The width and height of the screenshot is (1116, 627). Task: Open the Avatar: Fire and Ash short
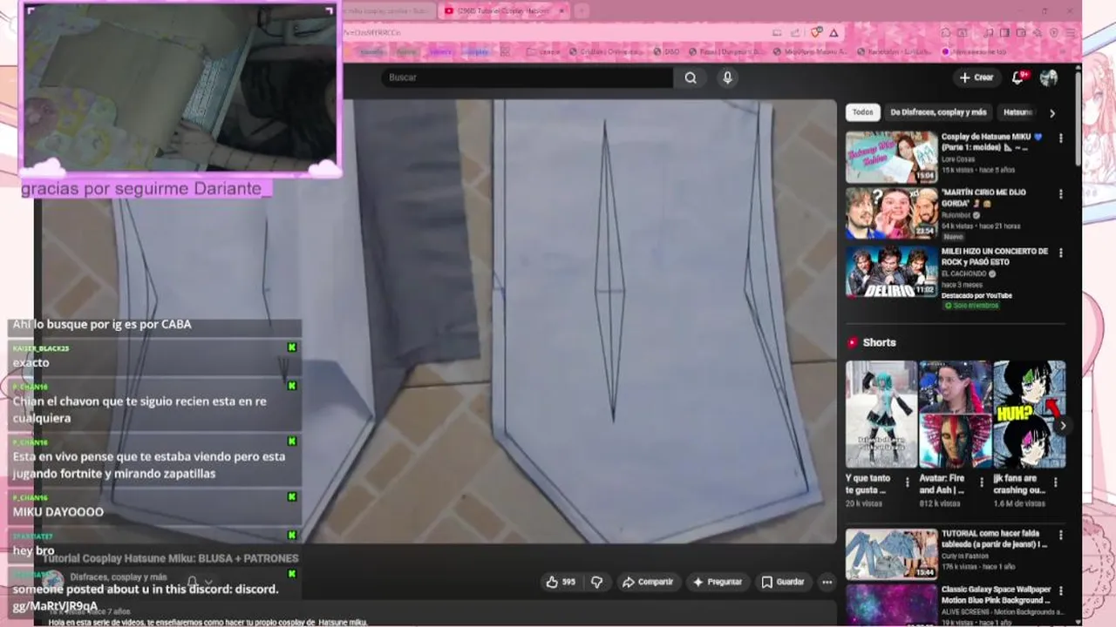pyautogui.click(x=955, y=414)
